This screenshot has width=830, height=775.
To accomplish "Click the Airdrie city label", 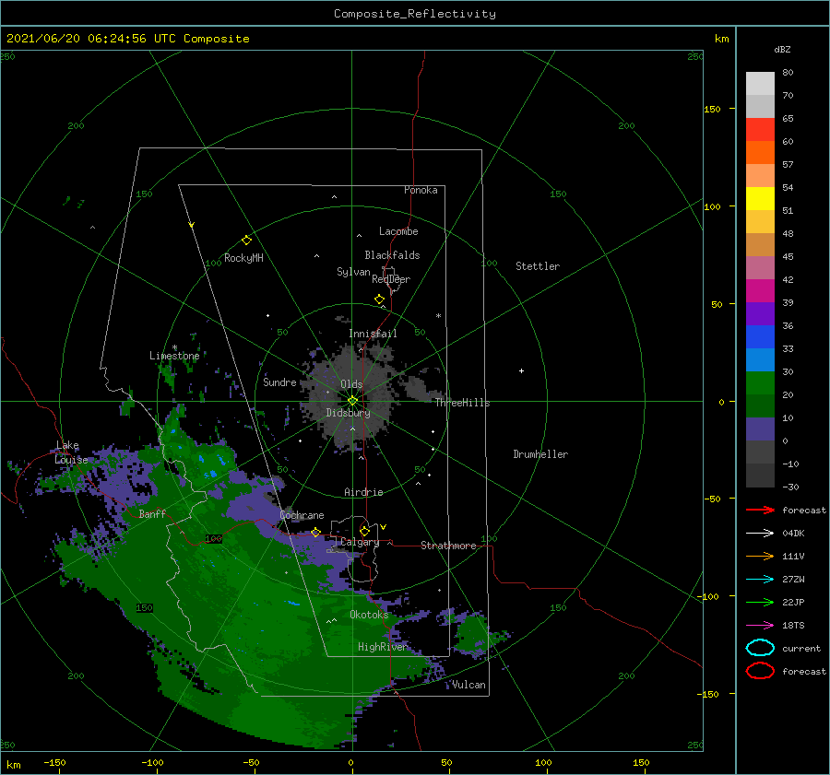I will point(363,492).
